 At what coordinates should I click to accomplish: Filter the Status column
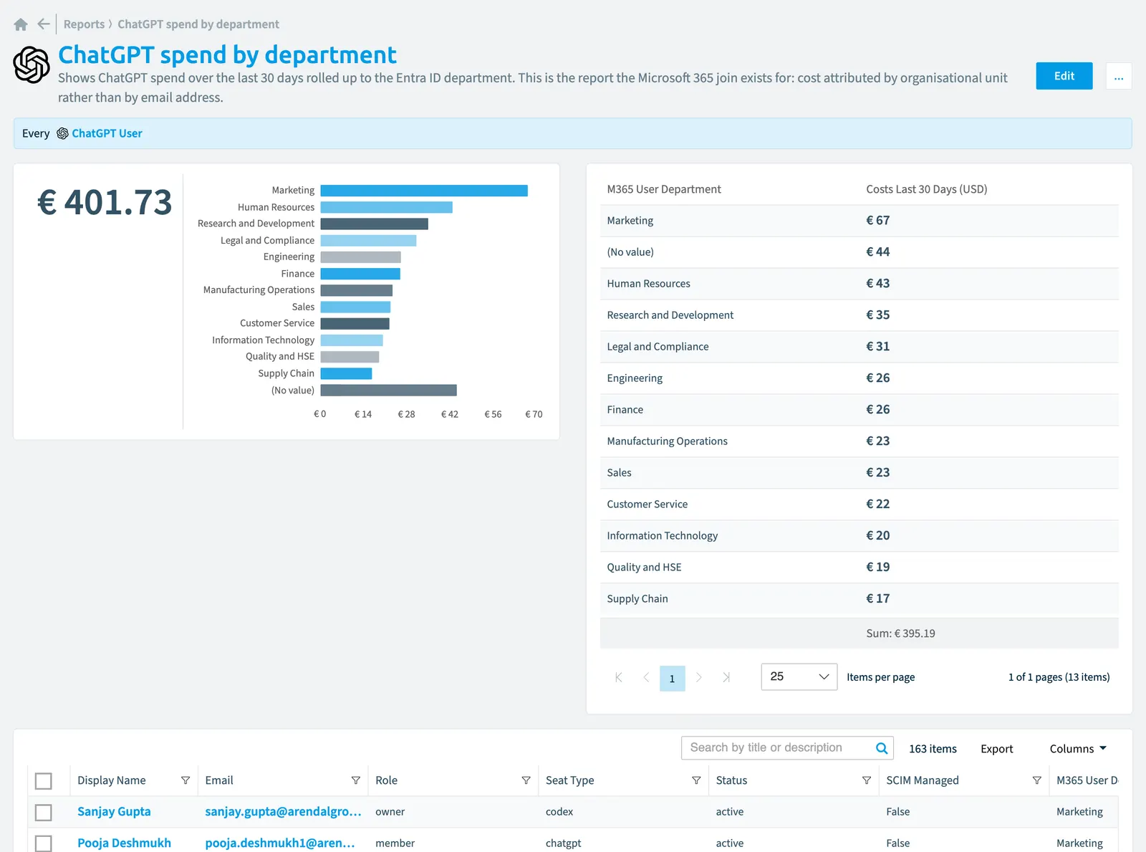click(x=867, y=780)
